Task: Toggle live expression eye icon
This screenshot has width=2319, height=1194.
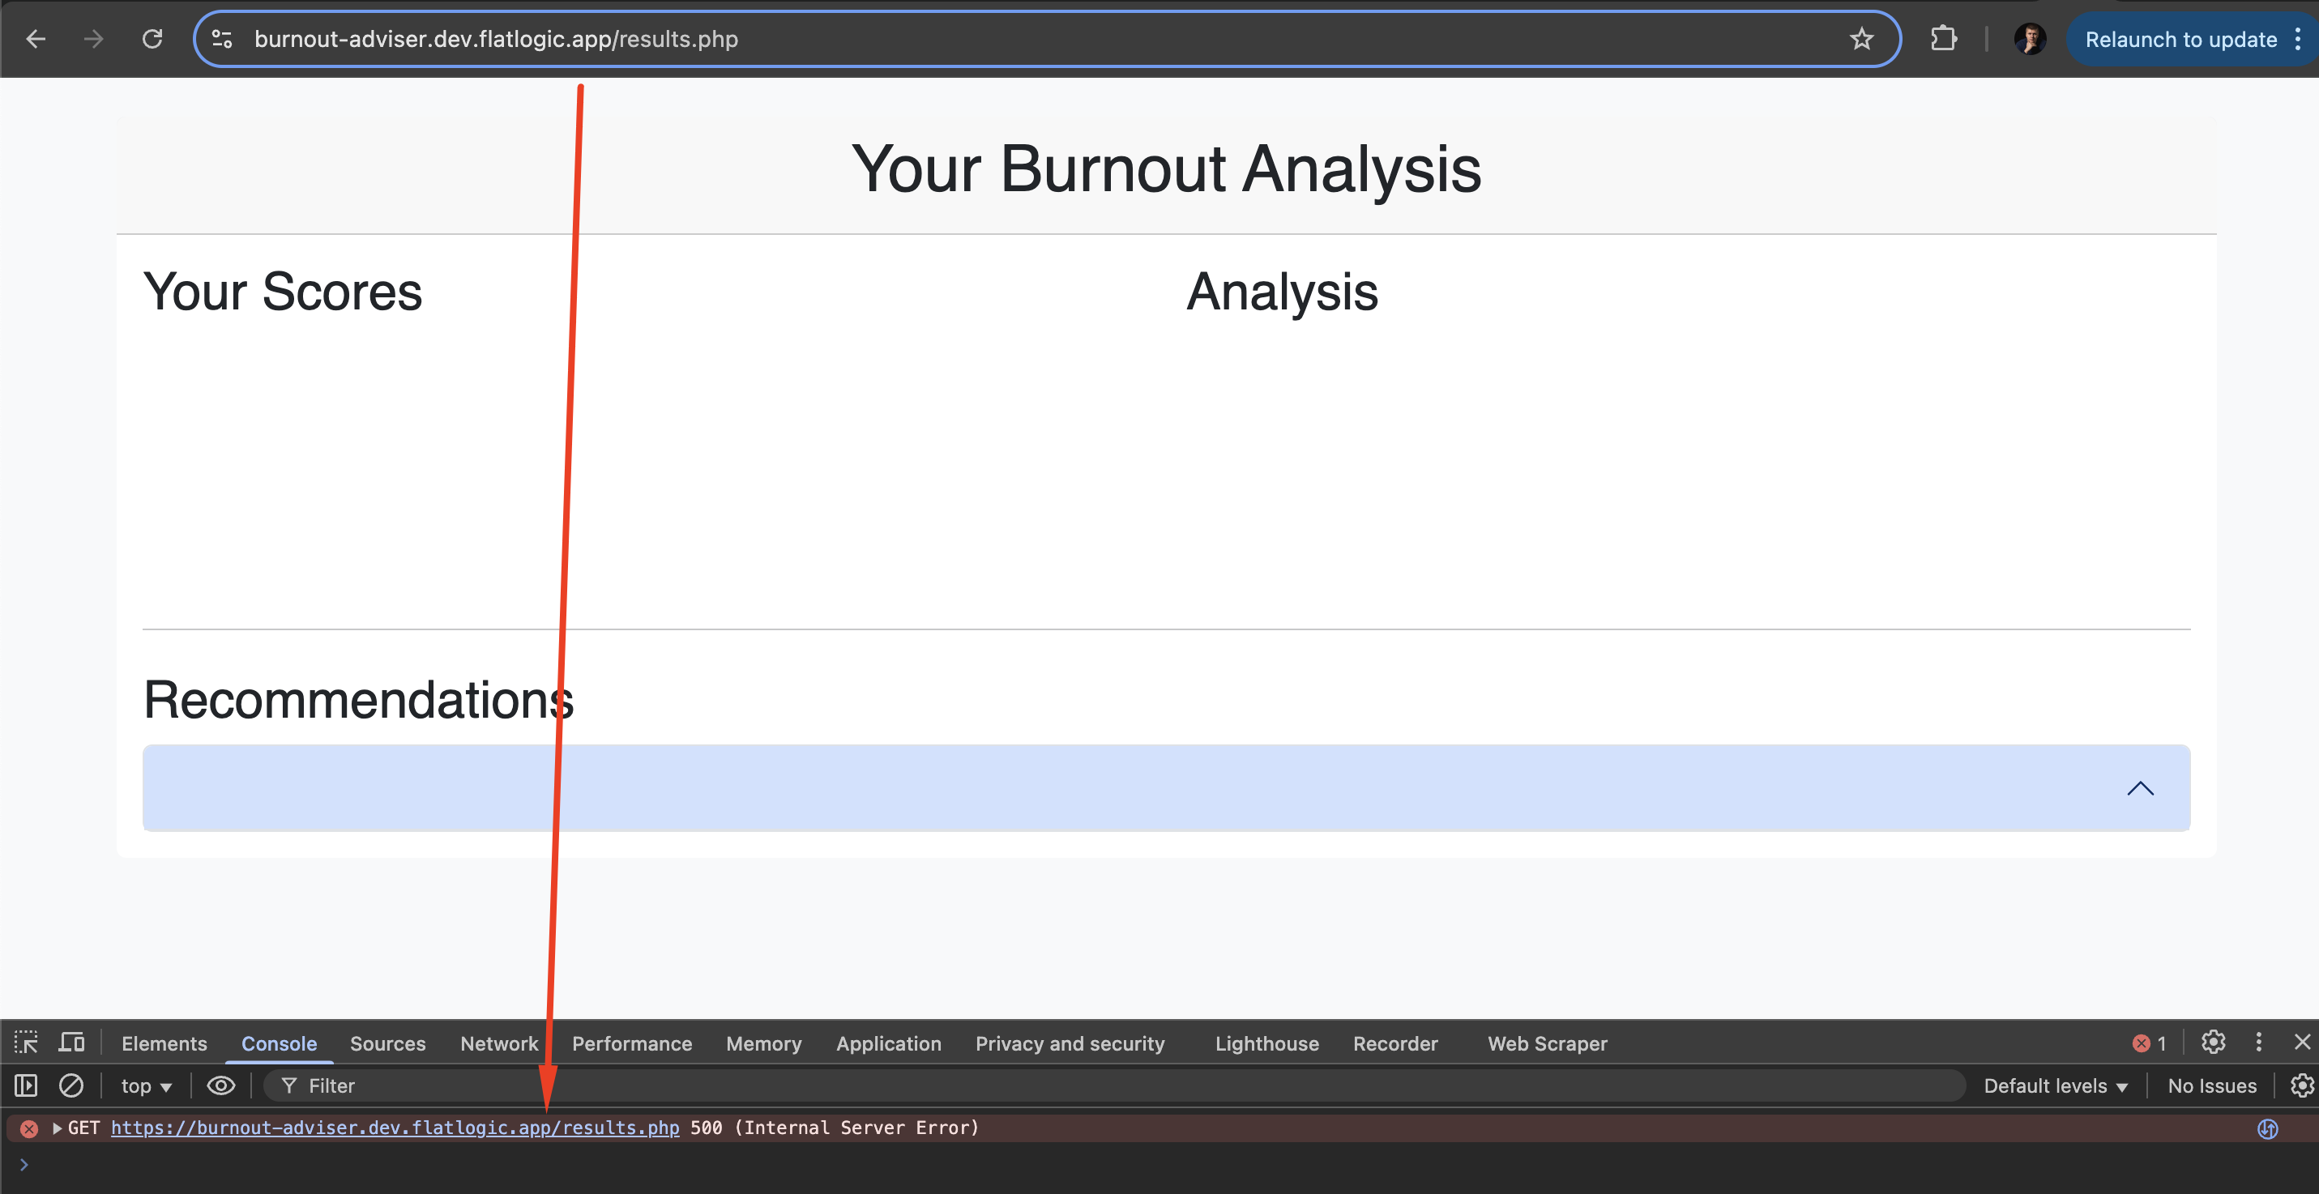Action: pos(220,1085)
